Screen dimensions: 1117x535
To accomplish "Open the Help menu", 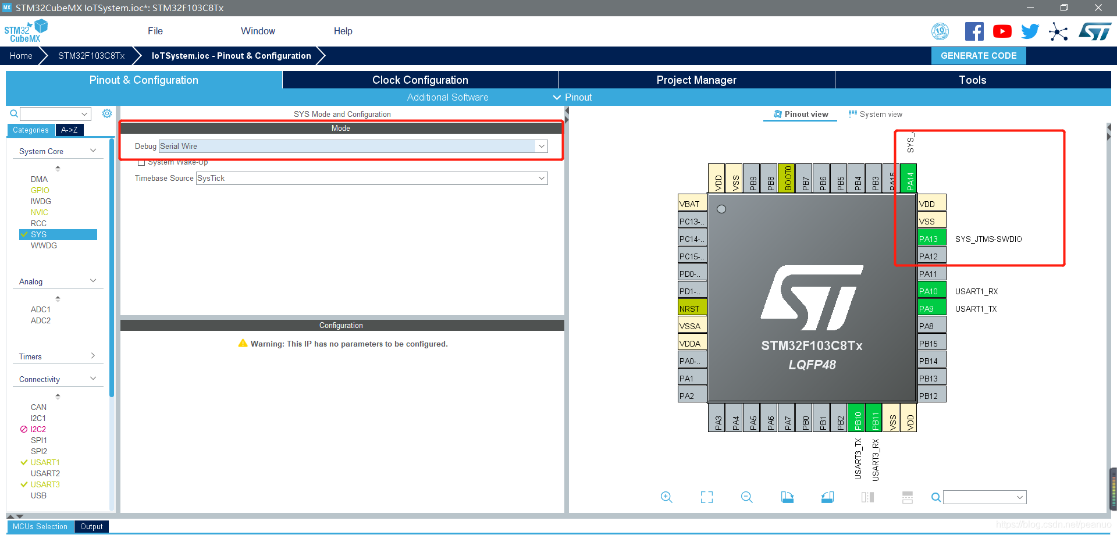I will (x=343, y=31).
